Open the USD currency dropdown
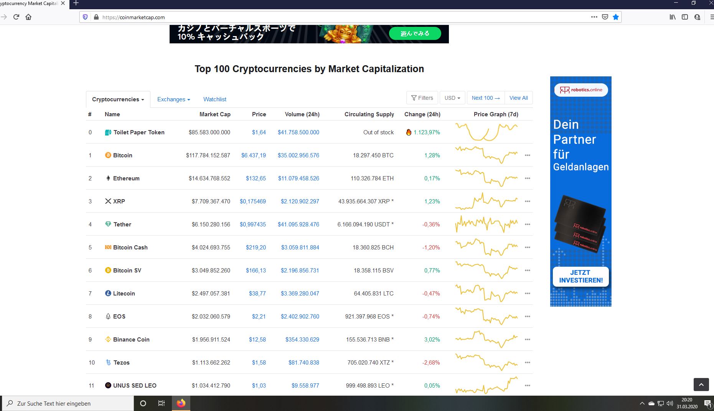 point(452,97)
